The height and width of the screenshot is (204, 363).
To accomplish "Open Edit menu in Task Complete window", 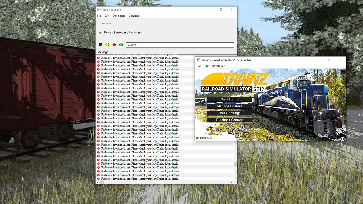I will coord(107,16).
